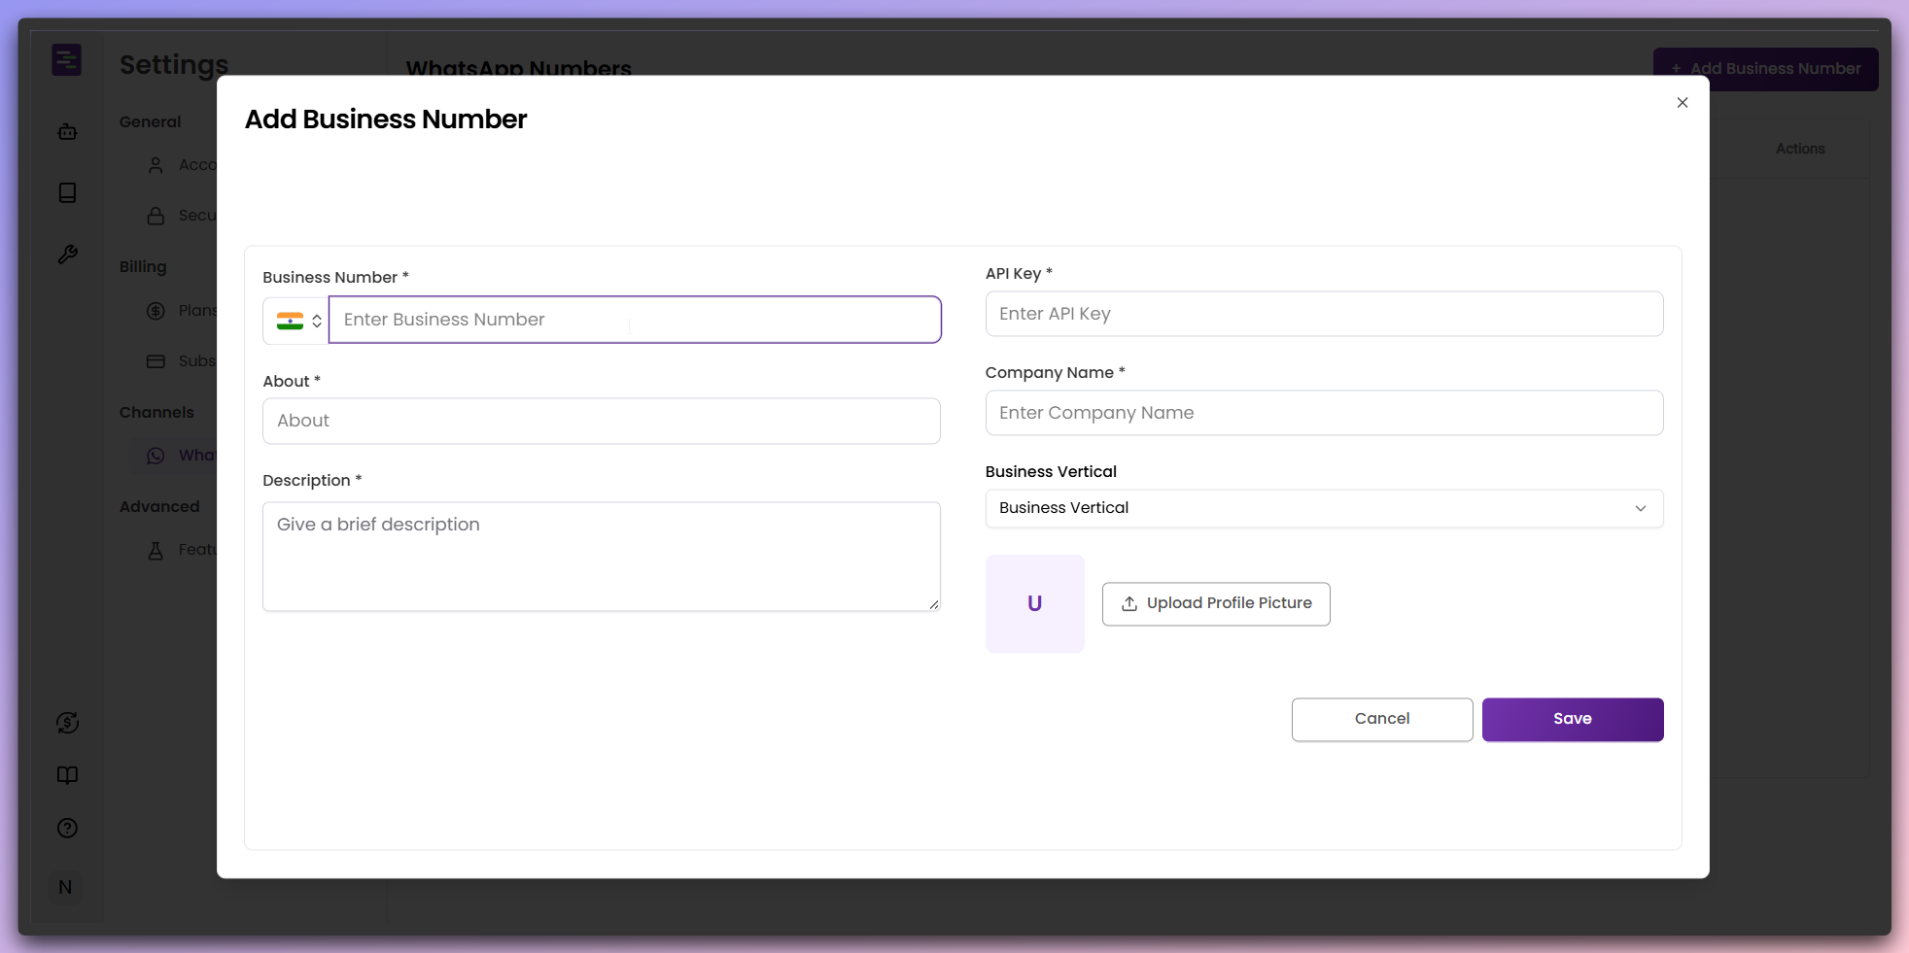Close the Add Business Number dialog
1909x953 pixels.
(x=1682, y=103)
